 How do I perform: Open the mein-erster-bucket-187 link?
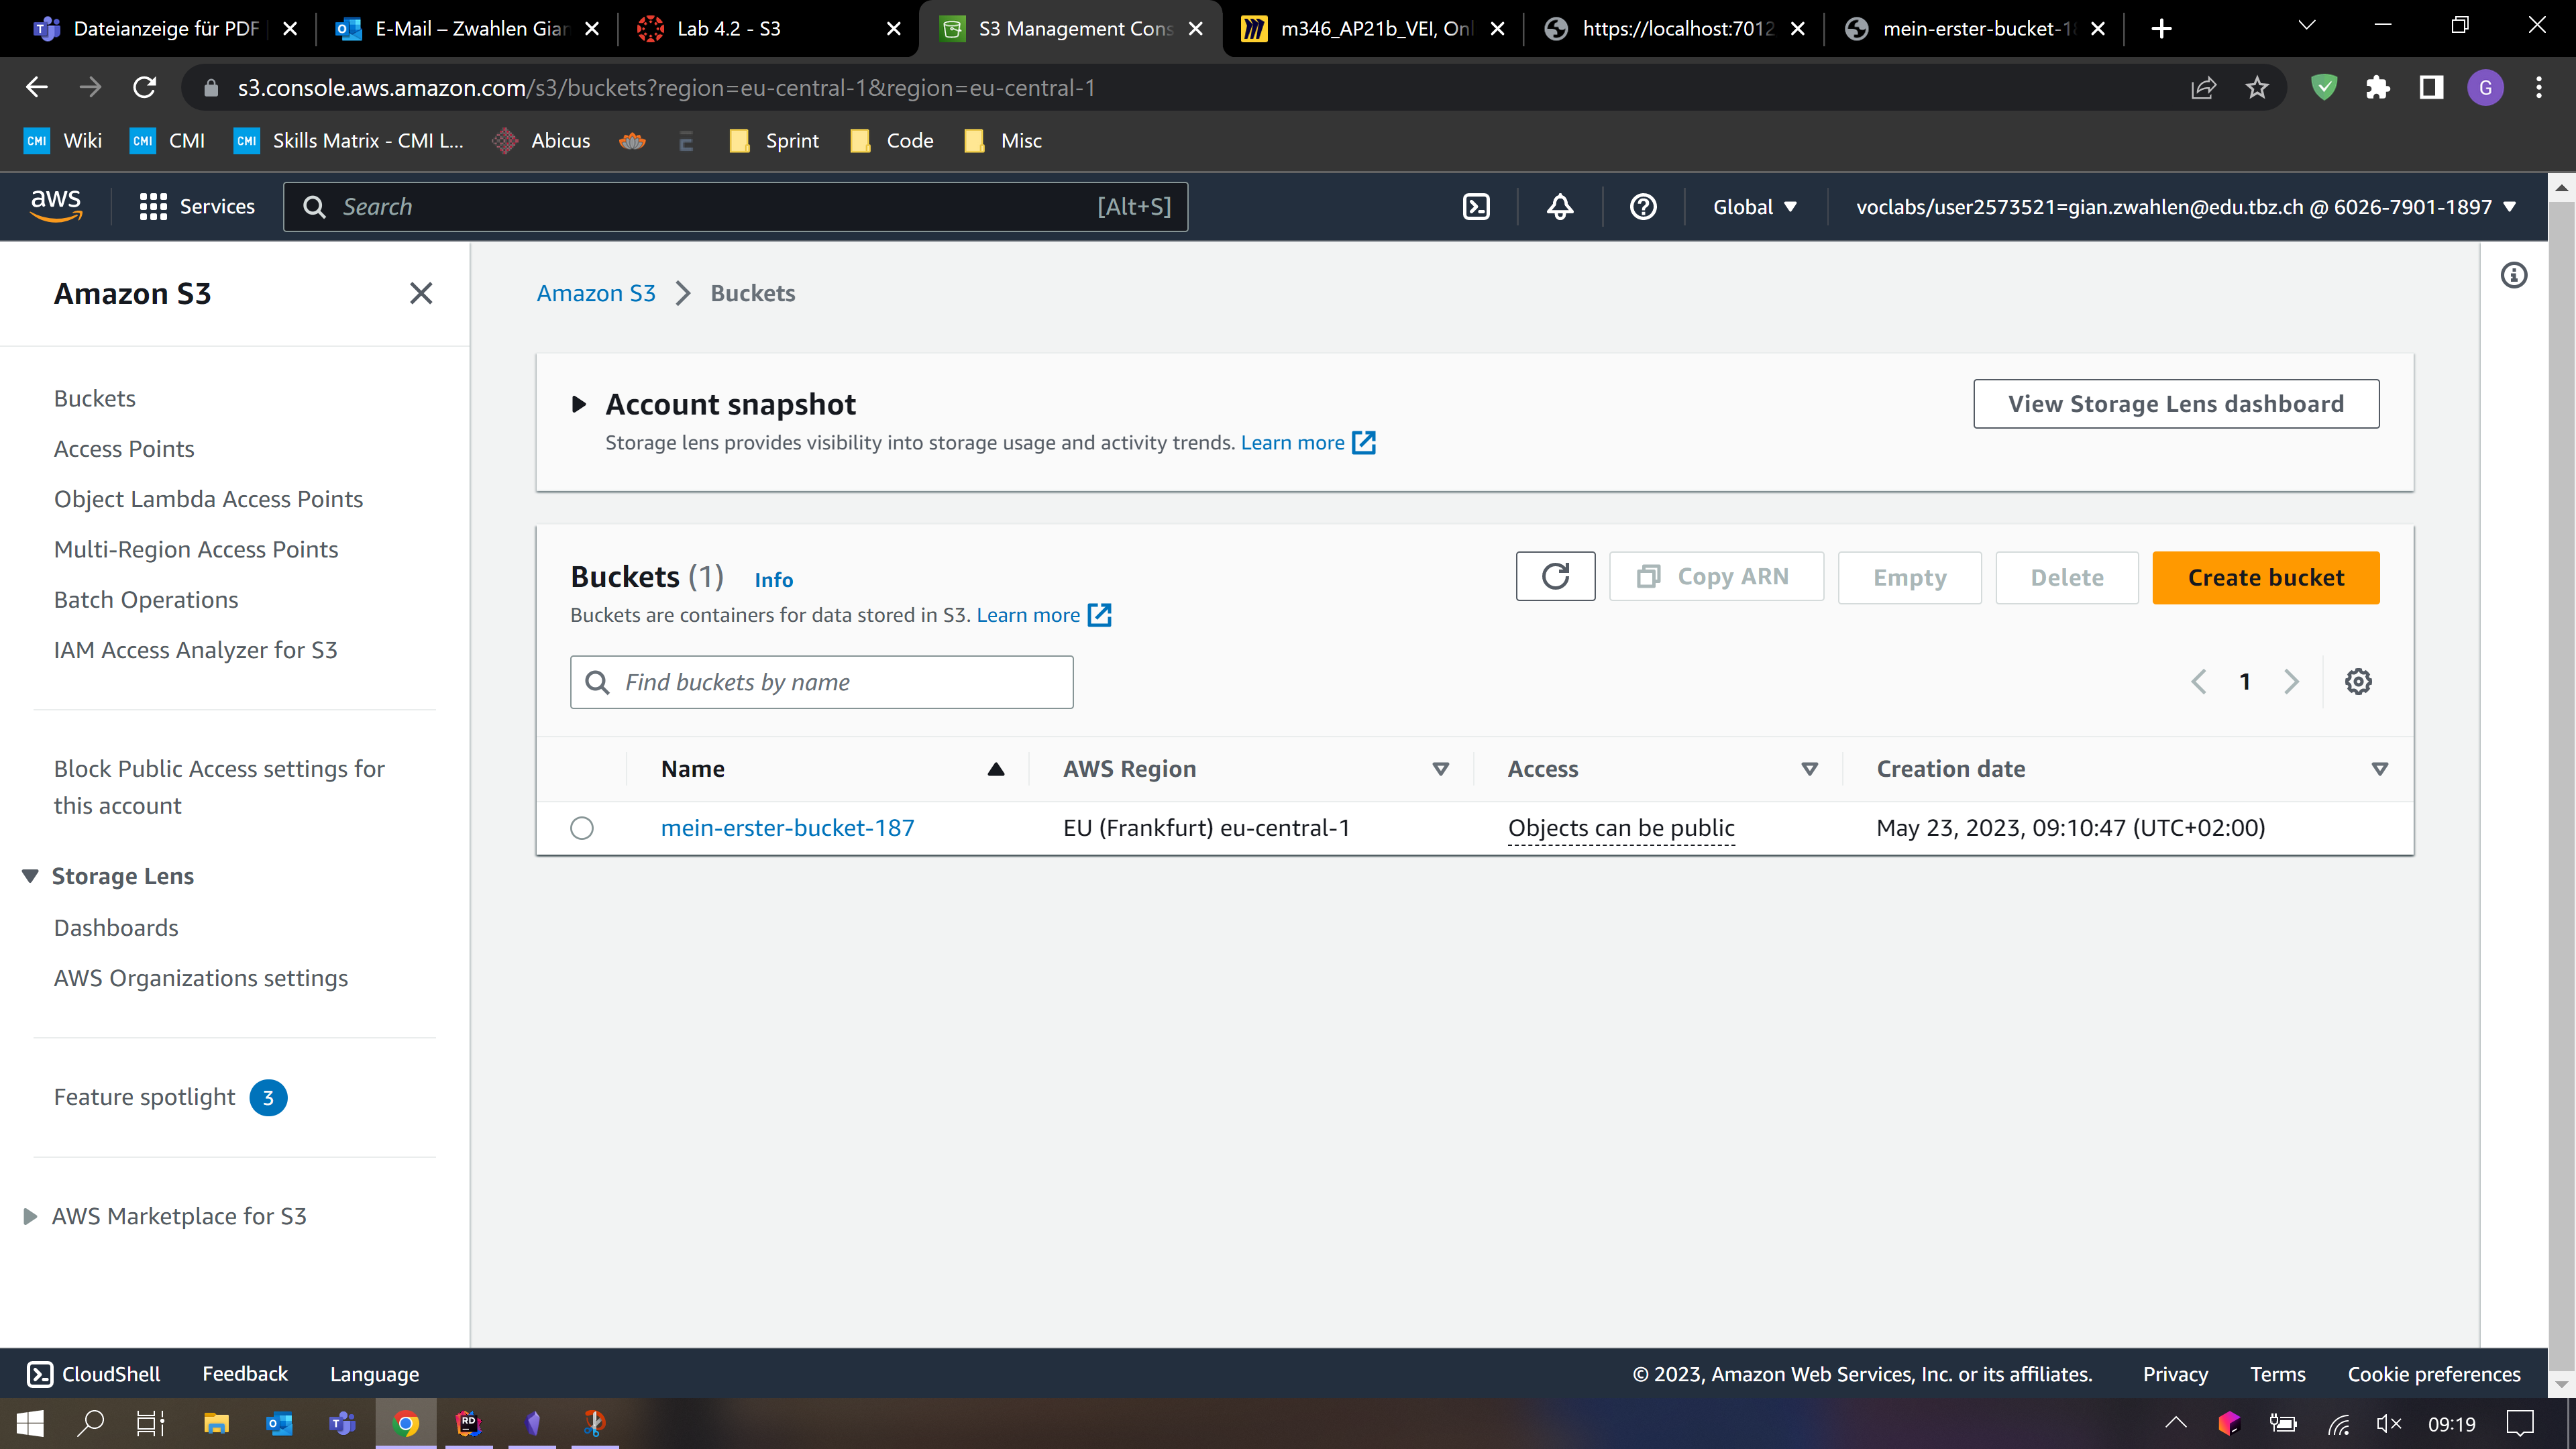click(x=787, y=828)
